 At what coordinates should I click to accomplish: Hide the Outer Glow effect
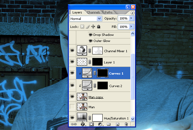pyautogui.click(x=91, y=41)
